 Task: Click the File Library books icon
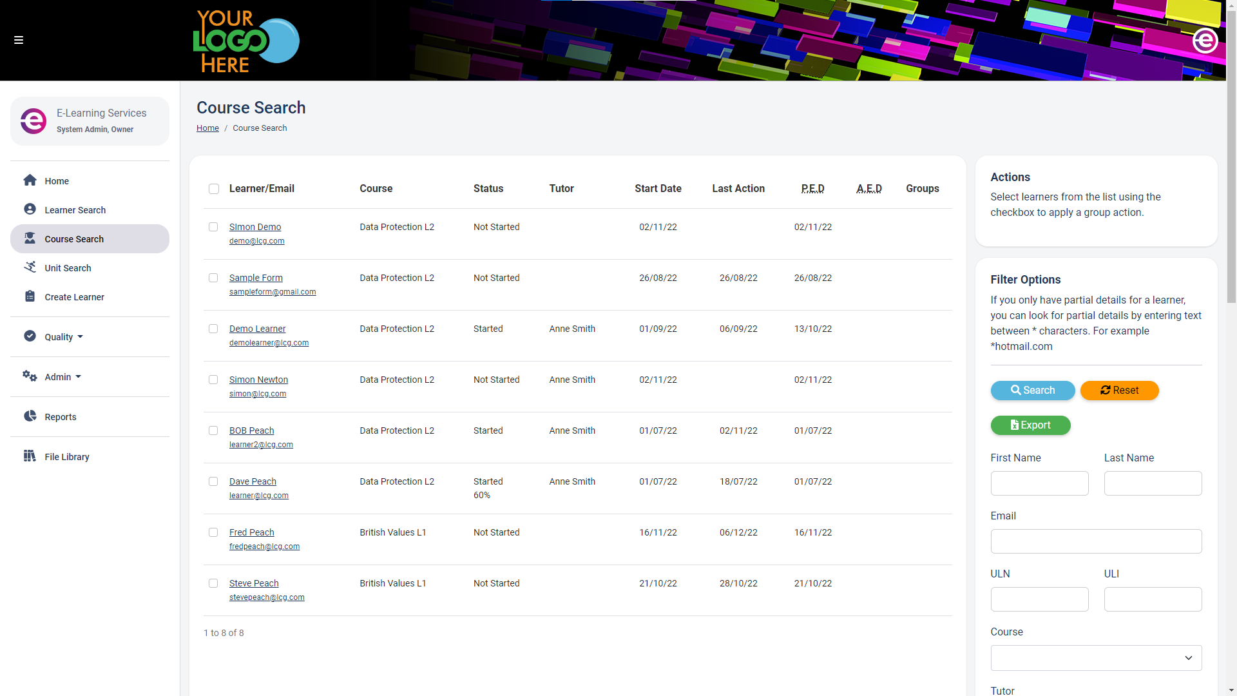[30, 456]
